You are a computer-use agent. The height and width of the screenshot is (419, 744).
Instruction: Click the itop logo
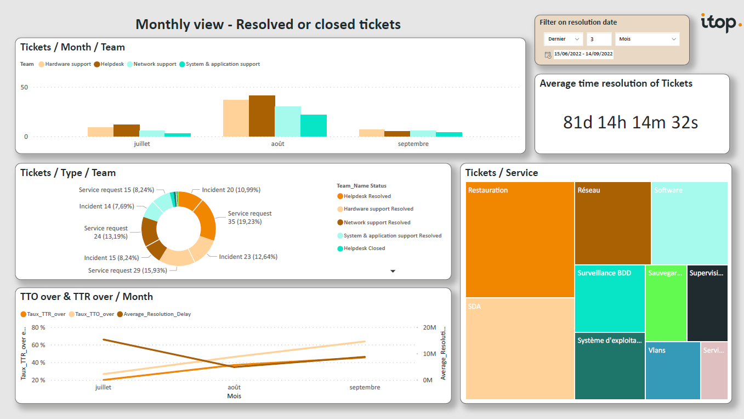[x=720, y=23]
